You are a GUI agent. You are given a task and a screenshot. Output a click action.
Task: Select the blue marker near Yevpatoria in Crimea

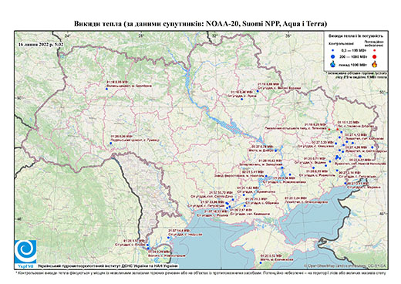tap(261, 262)
